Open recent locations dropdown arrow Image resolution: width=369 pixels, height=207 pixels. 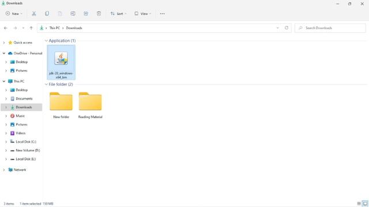[x=23, y=28]
